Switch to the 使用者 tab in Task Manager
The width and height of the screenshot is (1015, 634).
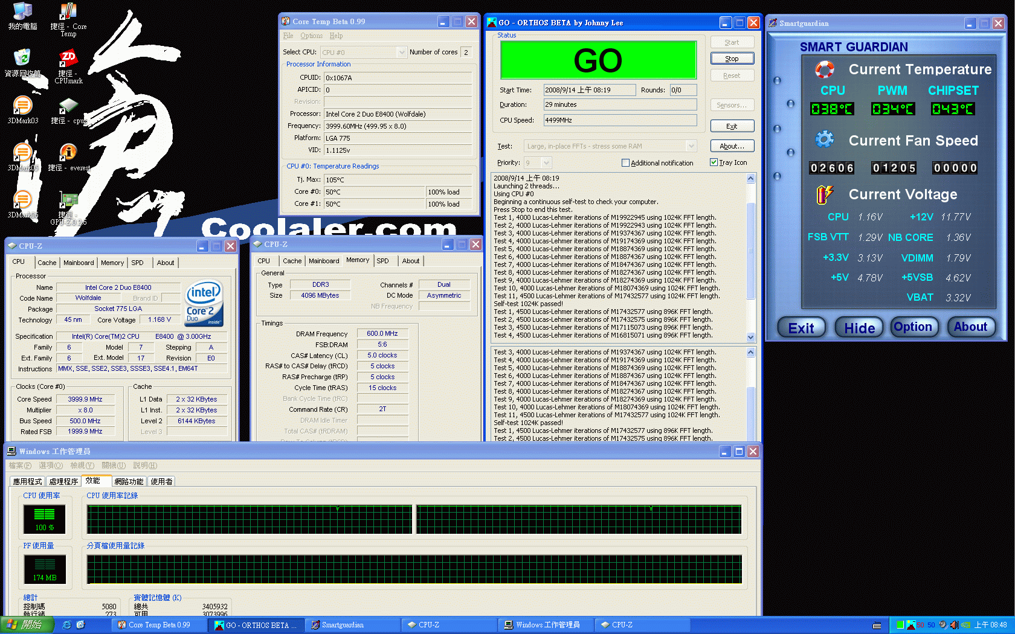(161, 481)
